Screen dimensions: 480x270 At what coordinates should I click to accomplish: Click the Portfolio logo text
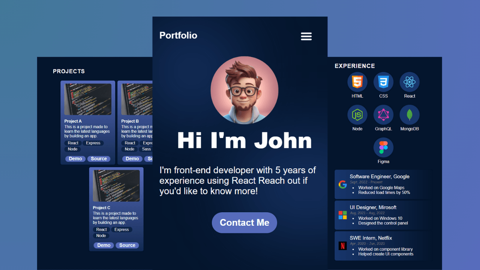click(x=178, y=36)
